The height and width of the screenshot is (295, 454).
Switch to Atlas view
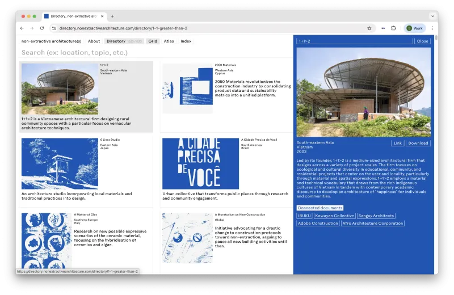169,41
